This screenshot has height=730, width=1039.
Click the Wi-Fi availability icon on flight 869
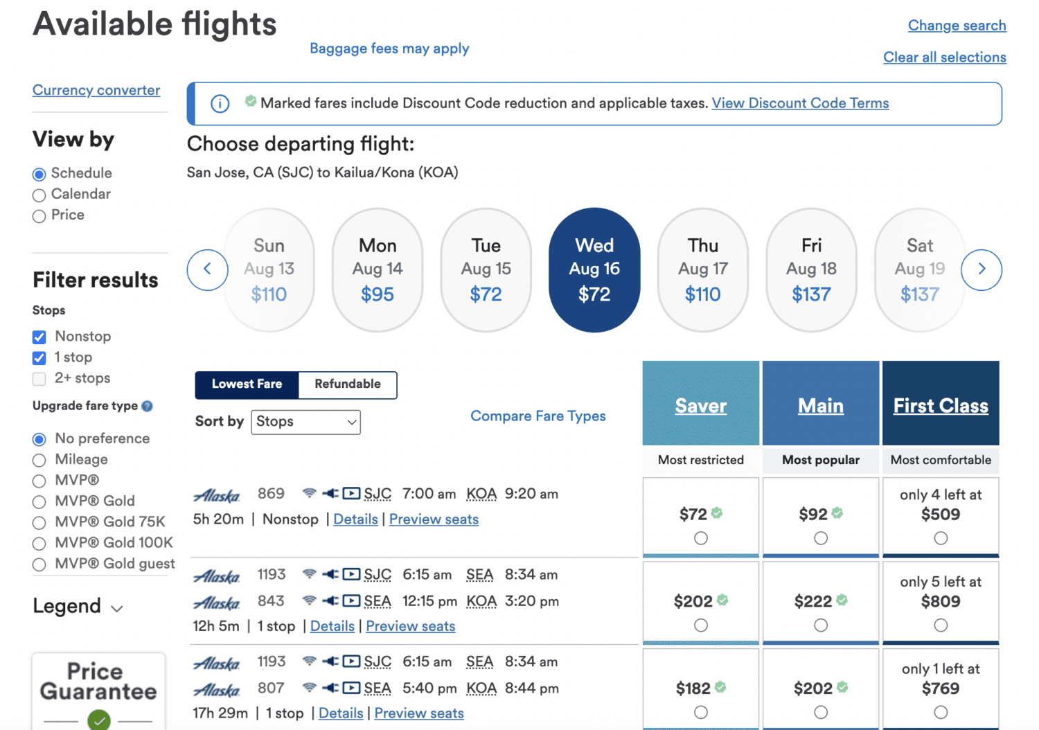click(x=309, y=493)
